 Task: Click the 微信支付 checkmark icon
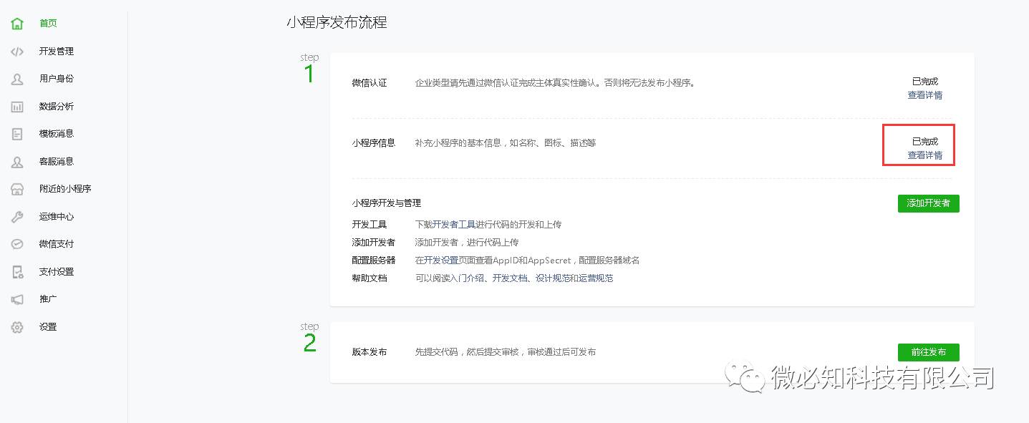(17, 244)
